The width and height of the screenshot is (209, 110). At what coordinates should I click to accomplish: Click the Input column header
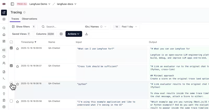point(79,42)
